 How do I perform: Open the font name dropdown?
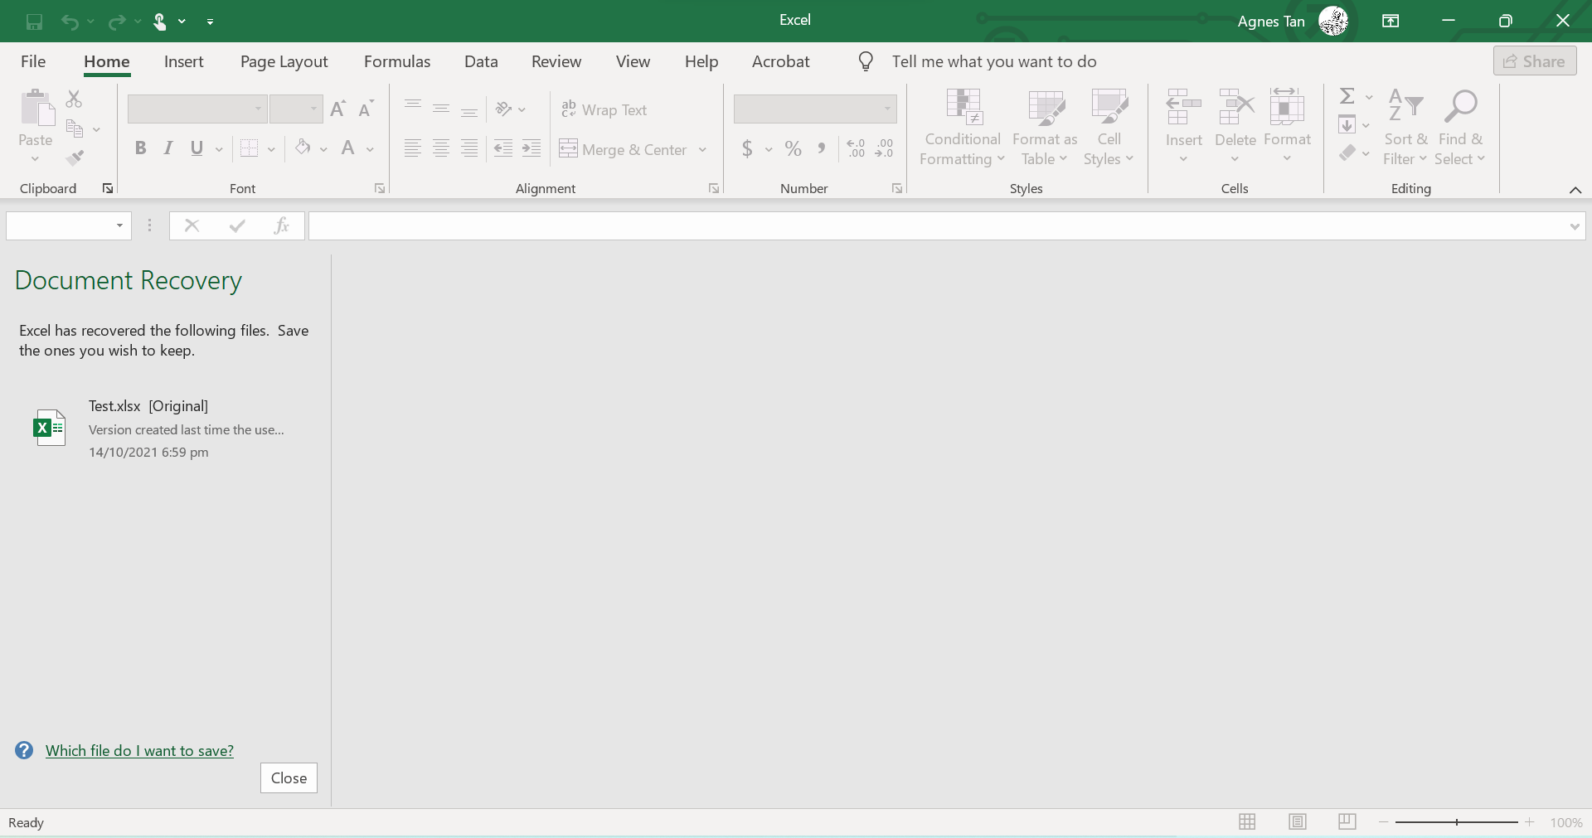[x=258, y=109]
